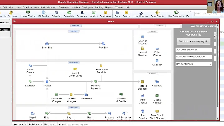Open the Reports menu in the menu bar
224x126 pixels.
point(109,7)
